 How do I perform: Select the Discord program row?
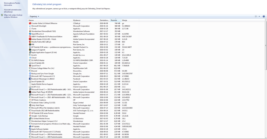83,71
